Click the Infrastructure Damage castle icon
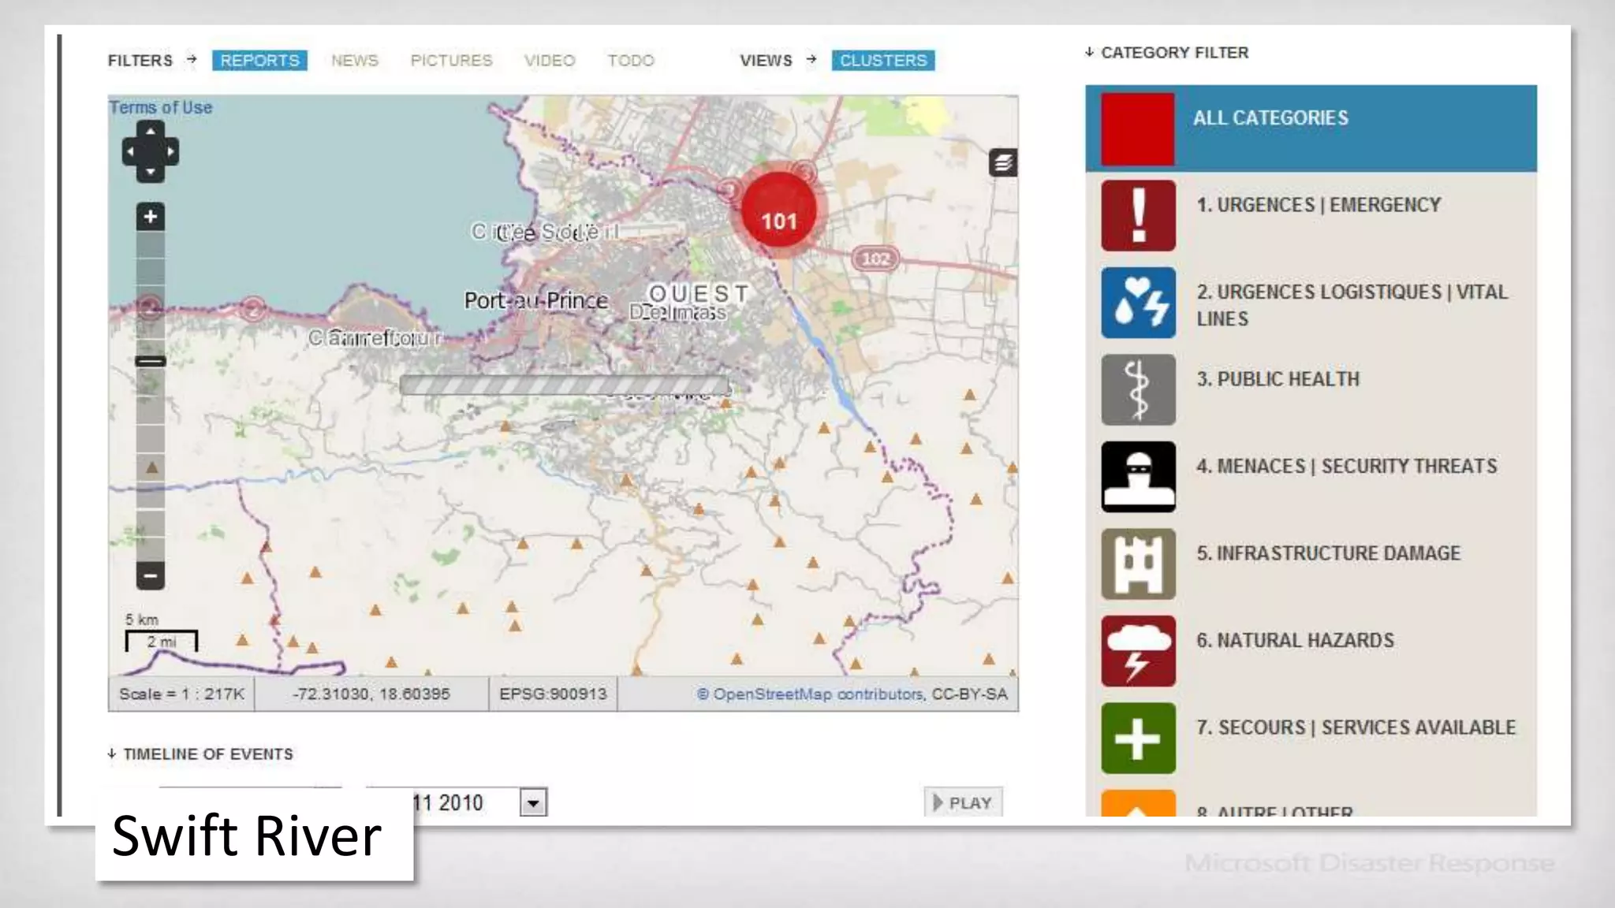The image size is (1615, 908). point(1138,564)
